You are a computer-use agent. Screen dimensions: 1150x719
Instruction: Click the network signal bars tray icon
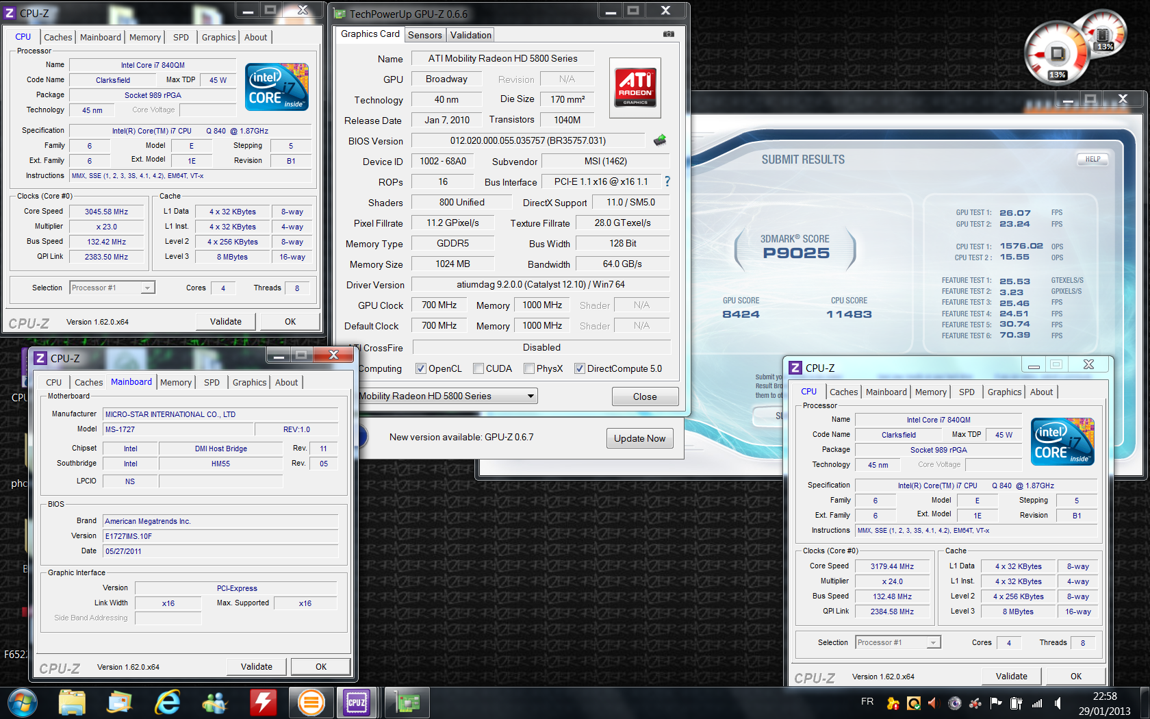[x=1037, y=703]
